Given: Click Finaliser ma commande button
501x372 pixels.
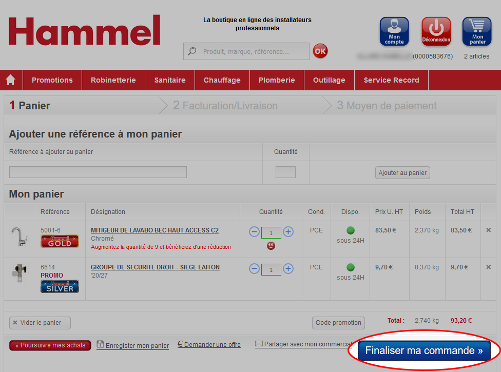Looking at the screenshot, I should pyautogui.click(x=424, y=350).
